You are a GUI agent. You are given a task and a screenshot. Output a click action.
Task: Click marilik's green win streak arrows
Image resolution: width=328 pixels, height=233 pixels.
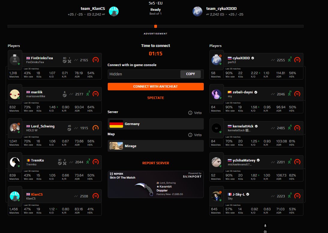pyautogui.click(x=88, y=94)
